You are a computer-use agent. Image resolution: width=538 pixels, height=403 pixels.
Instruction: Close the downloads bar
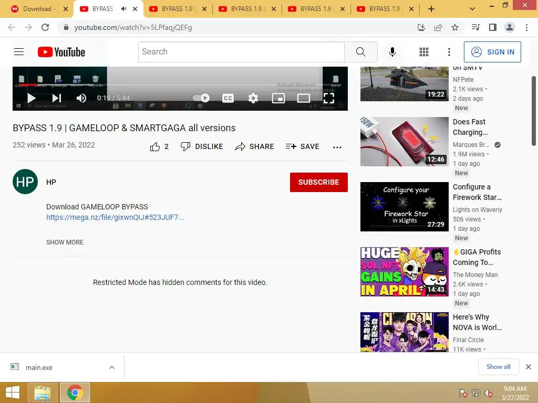point(529,367)
